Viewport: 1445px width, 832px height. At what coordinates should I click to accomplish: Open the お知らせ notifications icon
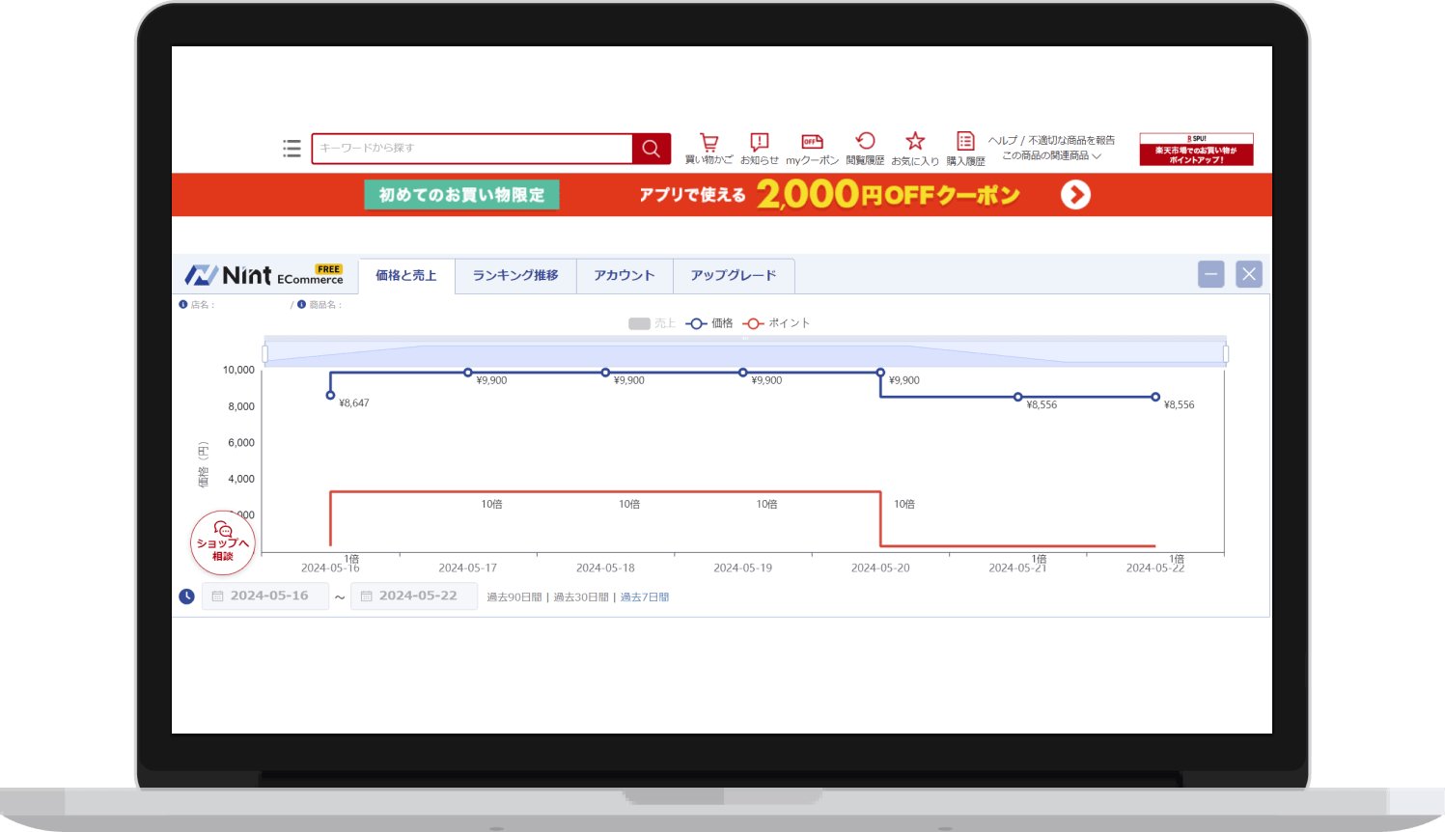[x=760, y=149]
